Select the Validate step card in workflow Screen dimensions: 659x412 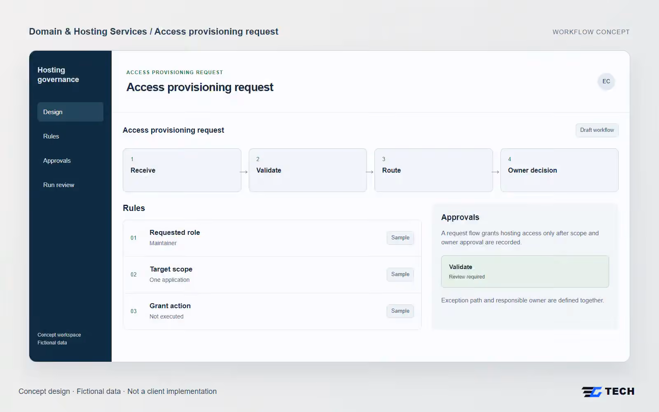(308, 170)
